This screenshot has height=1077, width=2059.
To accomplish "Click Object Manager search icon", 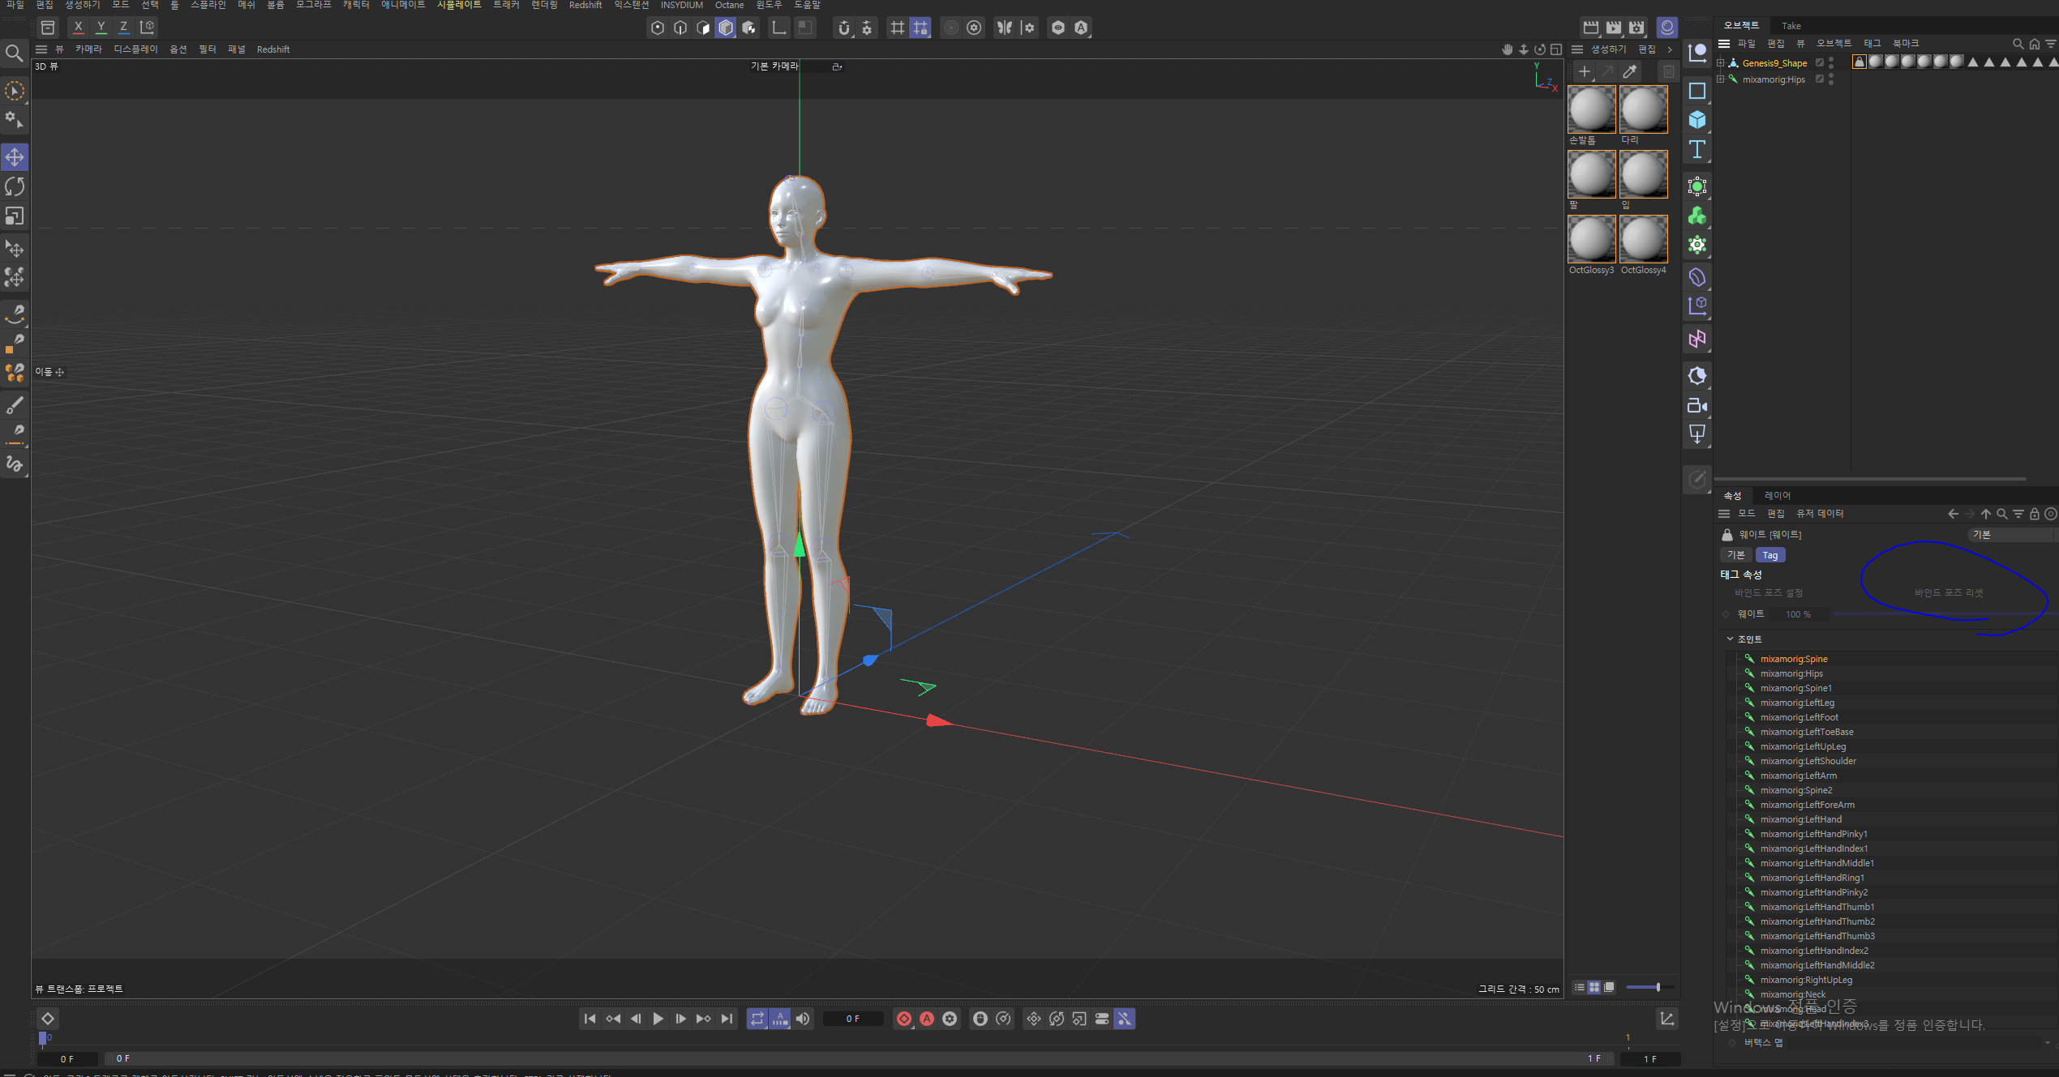I will point(2018,44).
